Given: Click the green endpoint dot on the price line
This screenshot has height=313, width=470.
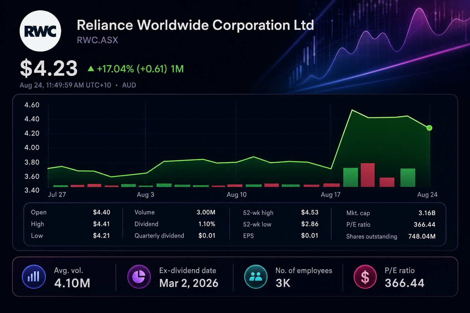Looking at the screenshot, I should click(429, 128).
